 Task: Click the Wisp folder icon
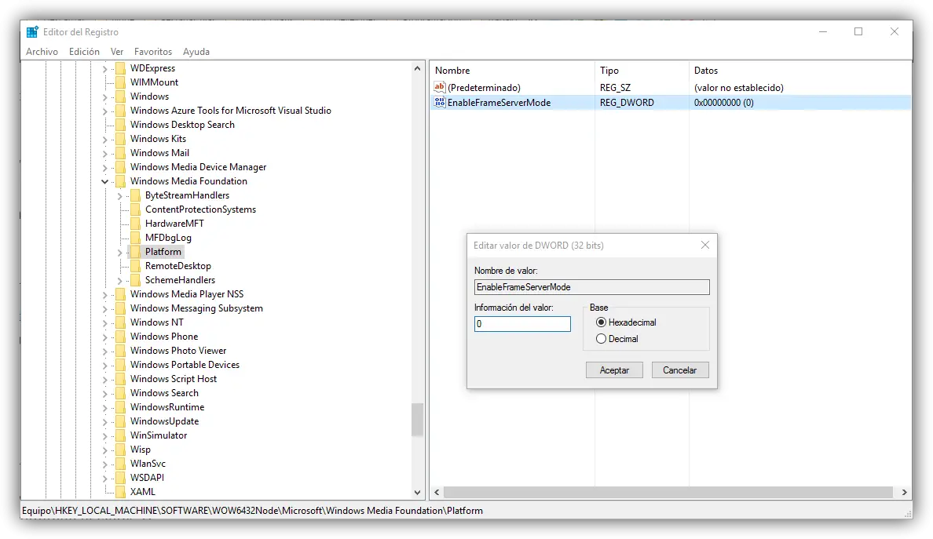[x=121, y=450]
